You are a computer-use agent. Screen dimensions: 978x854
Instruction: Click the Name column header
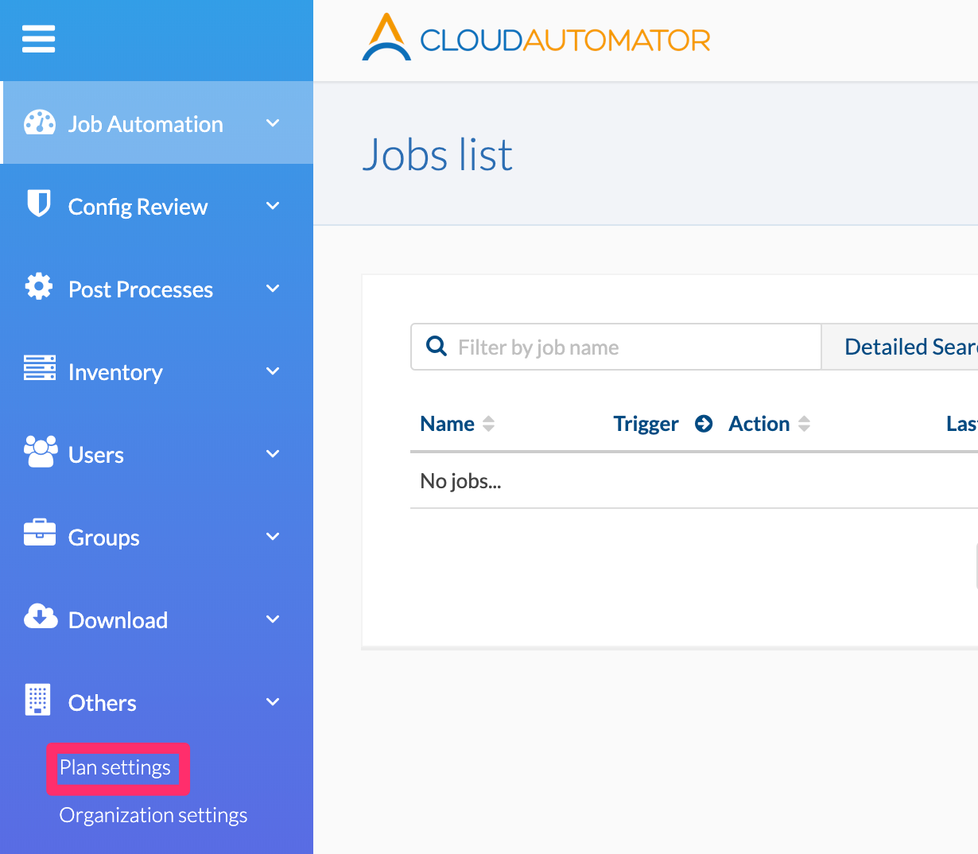[x=447, y=424]
